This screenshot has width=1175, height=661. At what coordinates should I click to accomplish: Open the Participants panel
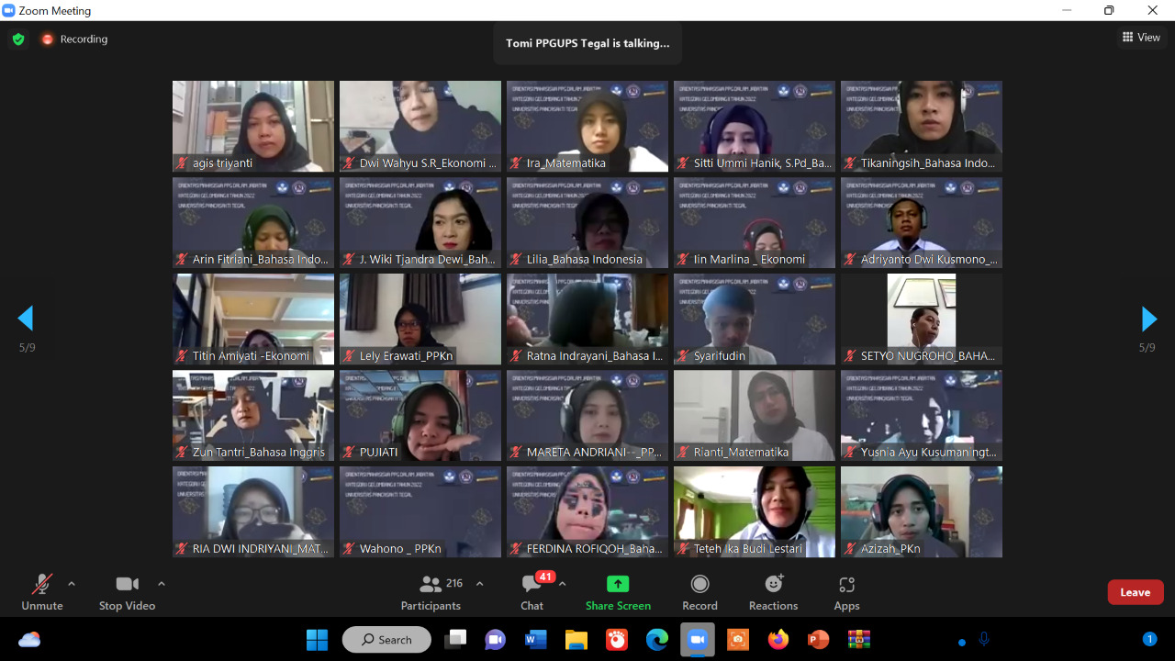click(431, 592)
